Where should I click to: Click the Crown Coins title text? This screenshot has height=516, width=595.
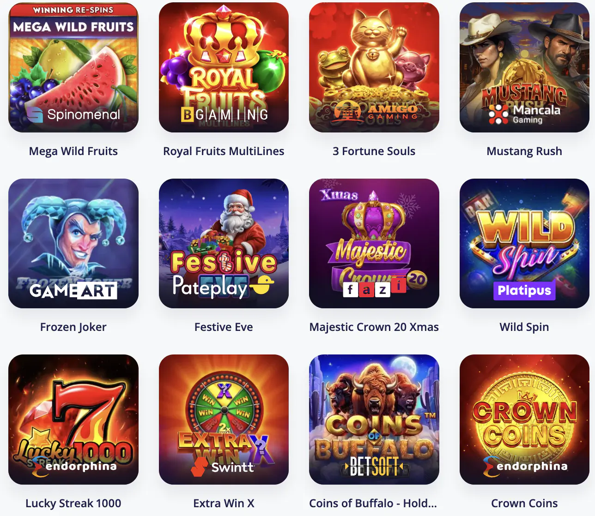tap(524, 504)
